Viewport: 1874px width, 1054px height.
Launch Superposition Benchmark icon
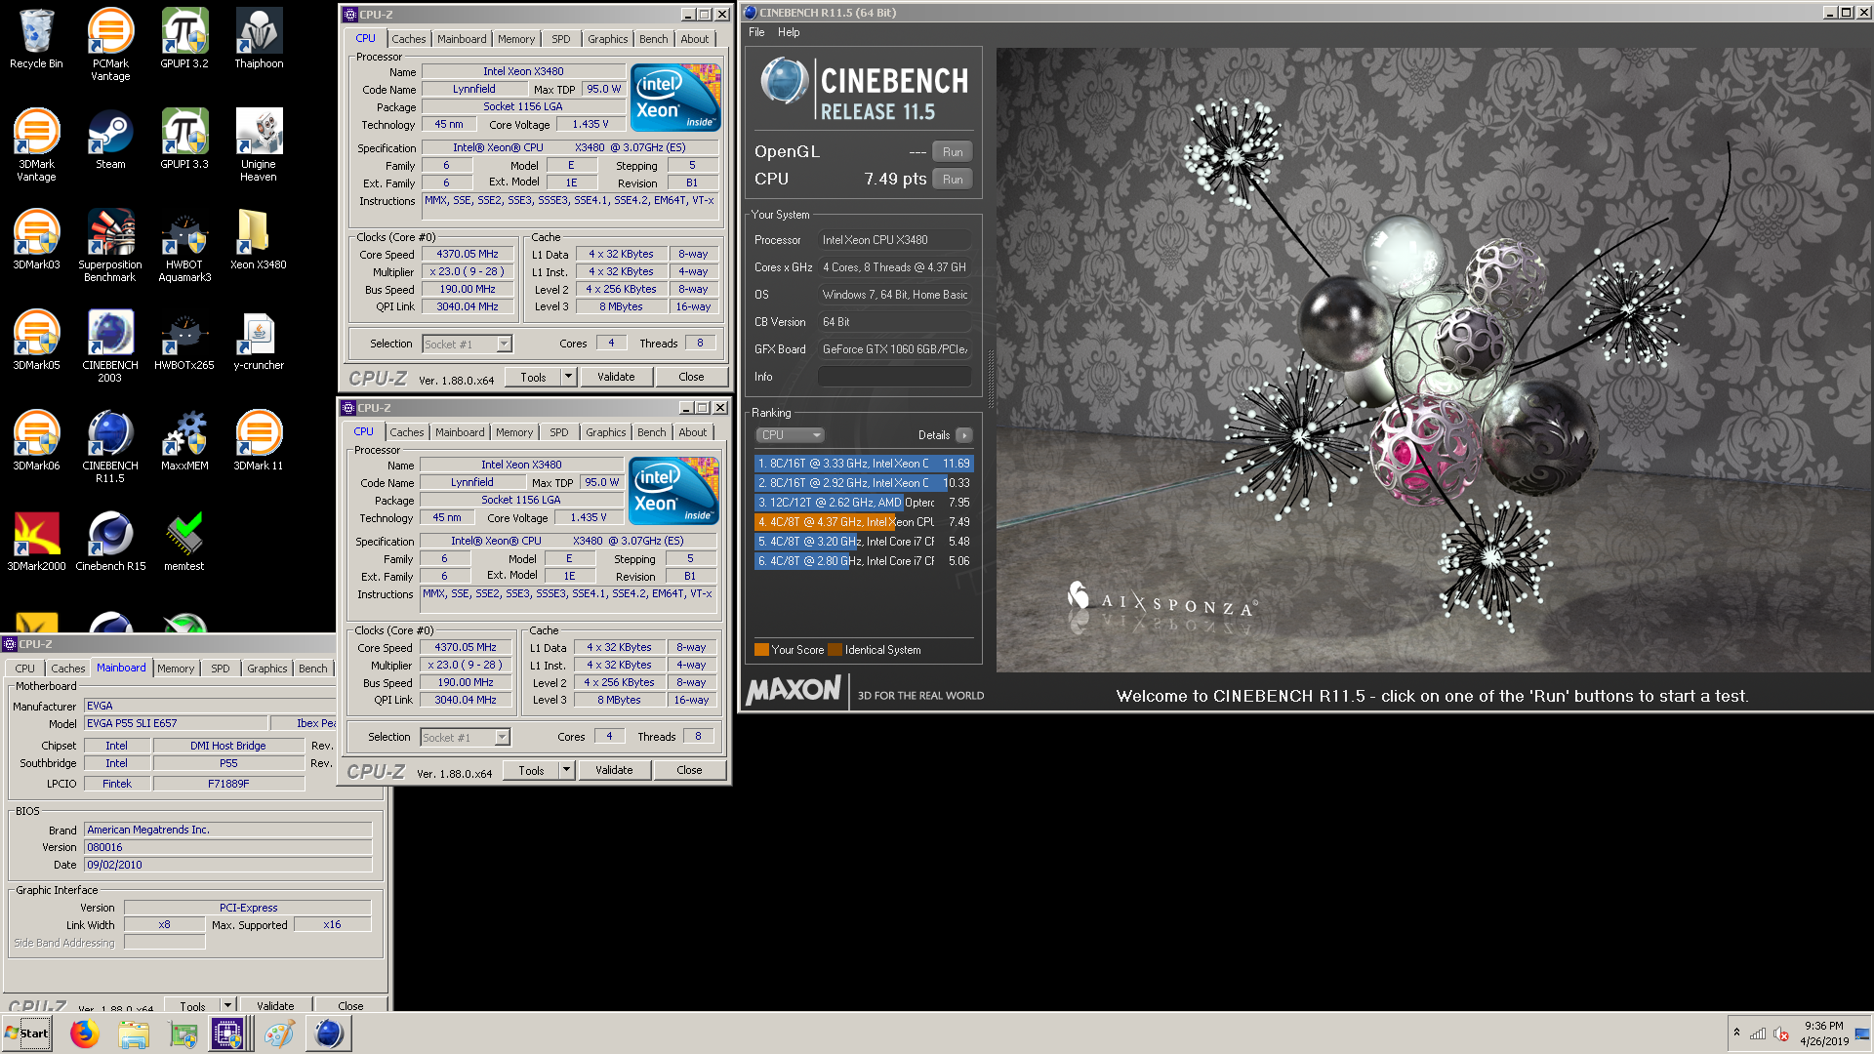point(110,246)
